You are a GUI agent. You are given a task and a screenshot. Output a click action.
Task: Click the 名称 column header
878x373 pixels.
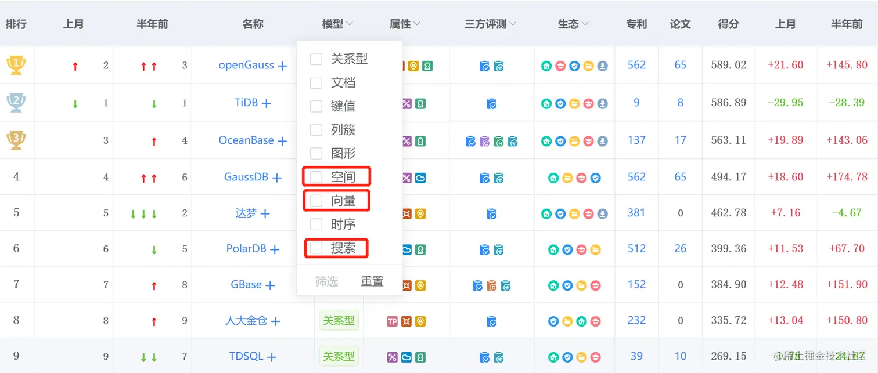click(x=253, y=24)
